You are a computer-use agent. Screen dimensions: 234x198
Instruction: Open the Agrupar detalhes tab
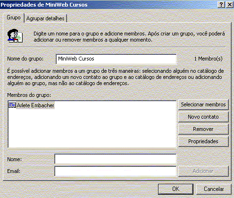(45, 18)
